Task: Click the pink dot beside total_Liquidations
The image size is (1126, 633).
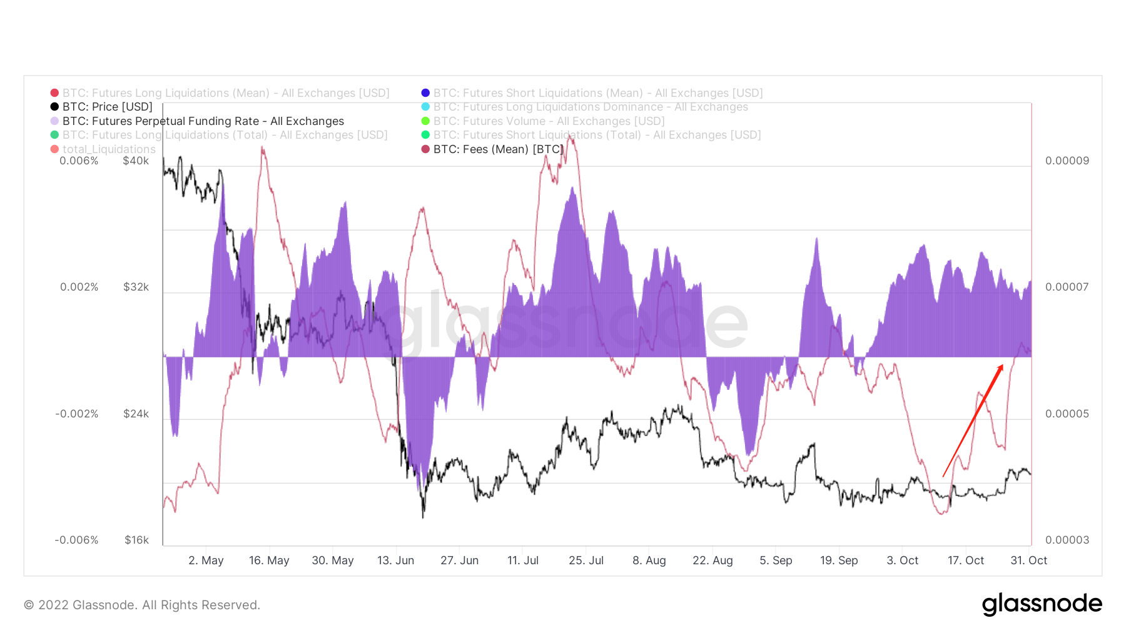Action: 54,149
